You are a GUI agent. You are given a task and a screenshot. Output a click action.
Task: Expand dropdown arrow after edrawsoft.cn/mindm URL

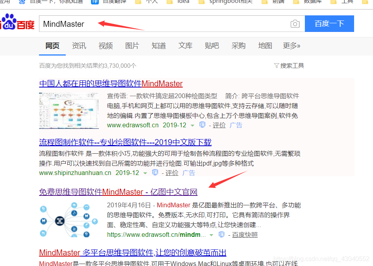211,235
